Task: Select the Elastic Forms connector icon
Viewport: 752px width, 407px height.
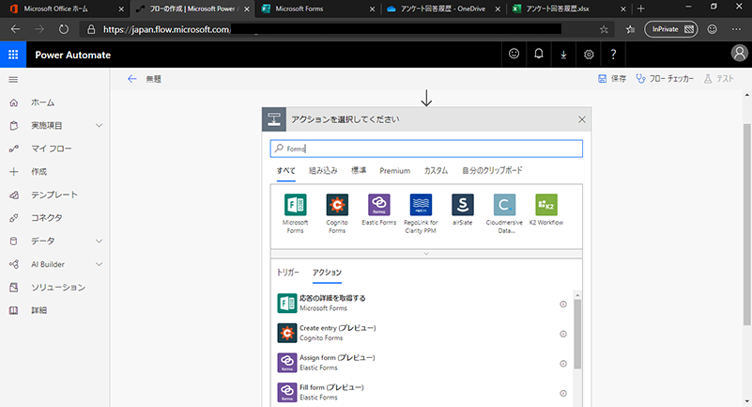Action: pyautogui.click(x=379, y=205)
